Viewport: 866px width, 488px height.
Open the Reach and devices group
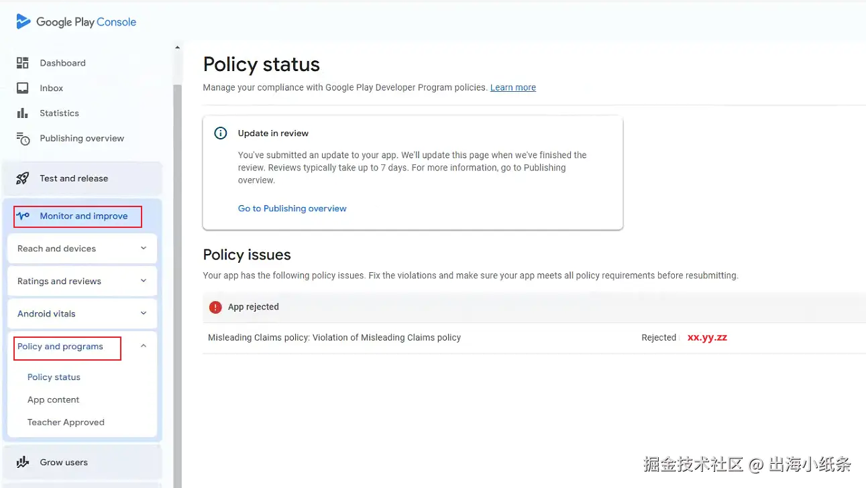82,248
